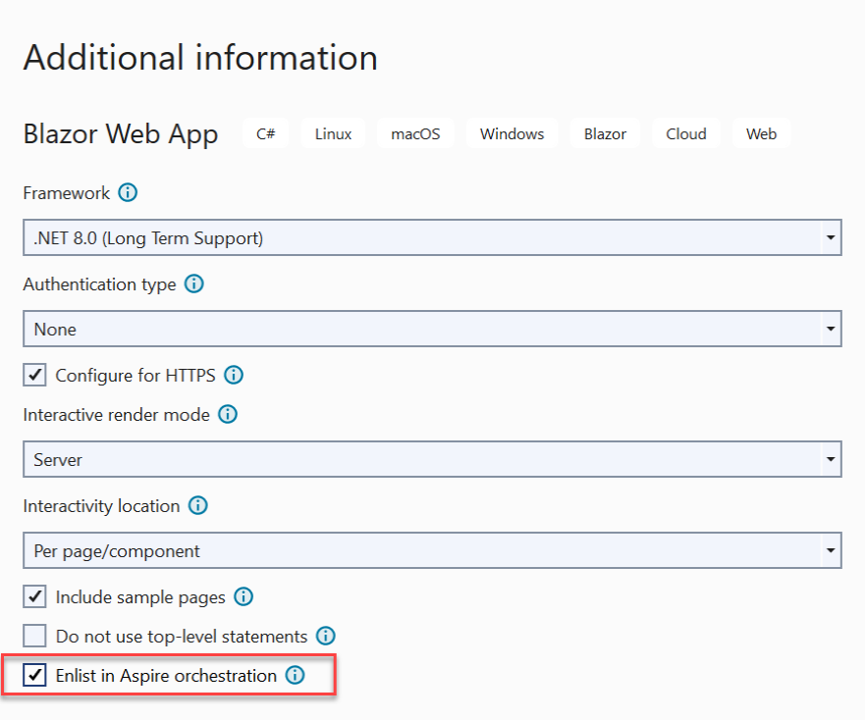Image resolution: width=865 pixels, height=720 pixels.
Task: Click the Interactivity location info icon
Action: [198, 505]
